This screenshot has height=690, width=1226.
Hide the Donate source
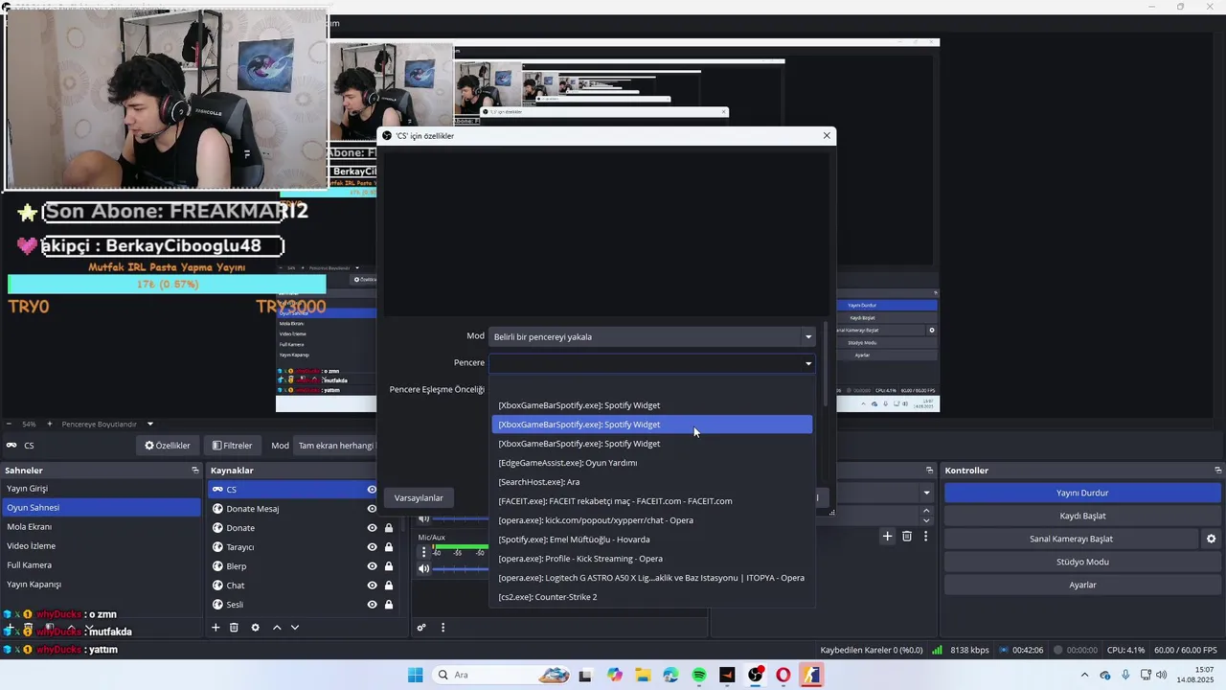372,528
